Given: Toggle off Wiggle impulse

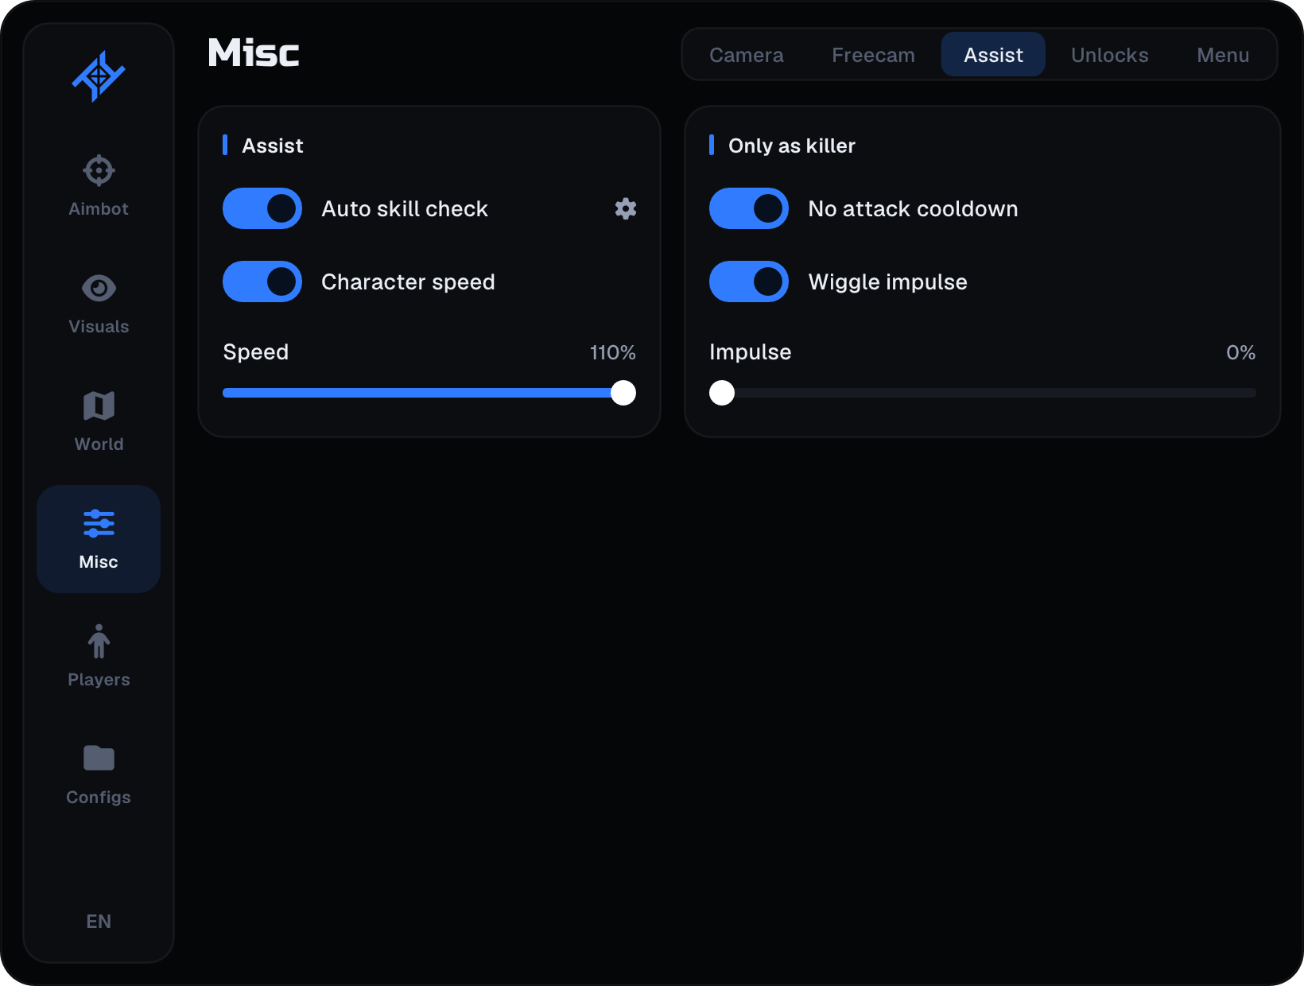Looking at the screenshot, I should 749,281.
